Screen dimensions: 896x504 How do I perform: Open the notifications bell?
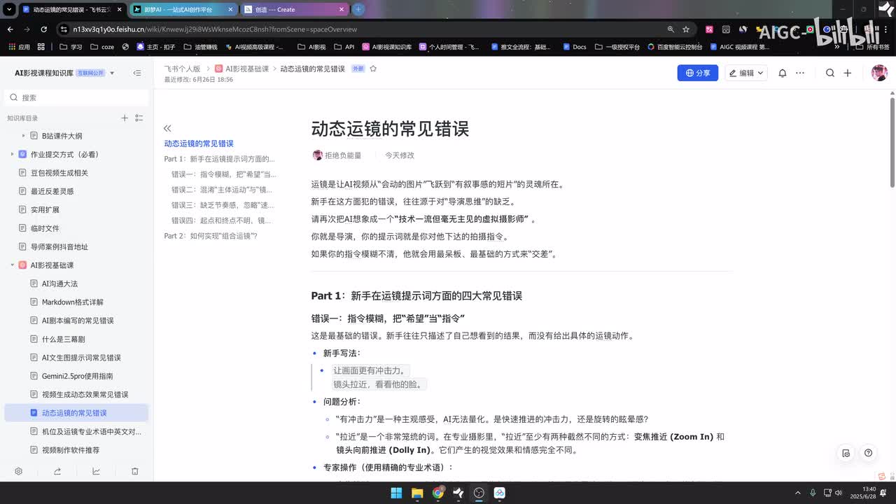click(783, 73)
